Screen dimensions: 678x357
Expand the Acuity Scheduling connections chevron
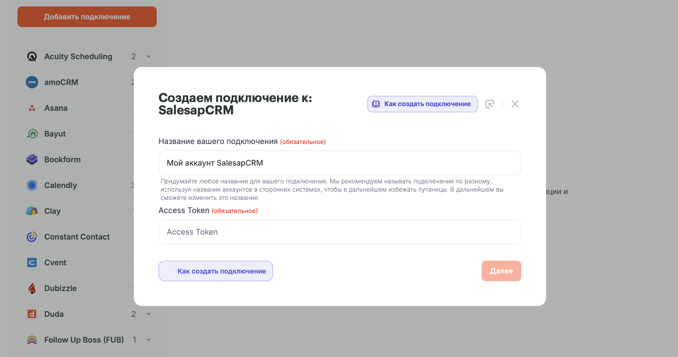149,57
